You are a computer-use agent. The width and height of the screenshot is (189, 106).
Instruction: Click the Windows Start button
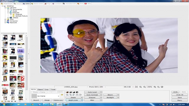coord(4,104)
